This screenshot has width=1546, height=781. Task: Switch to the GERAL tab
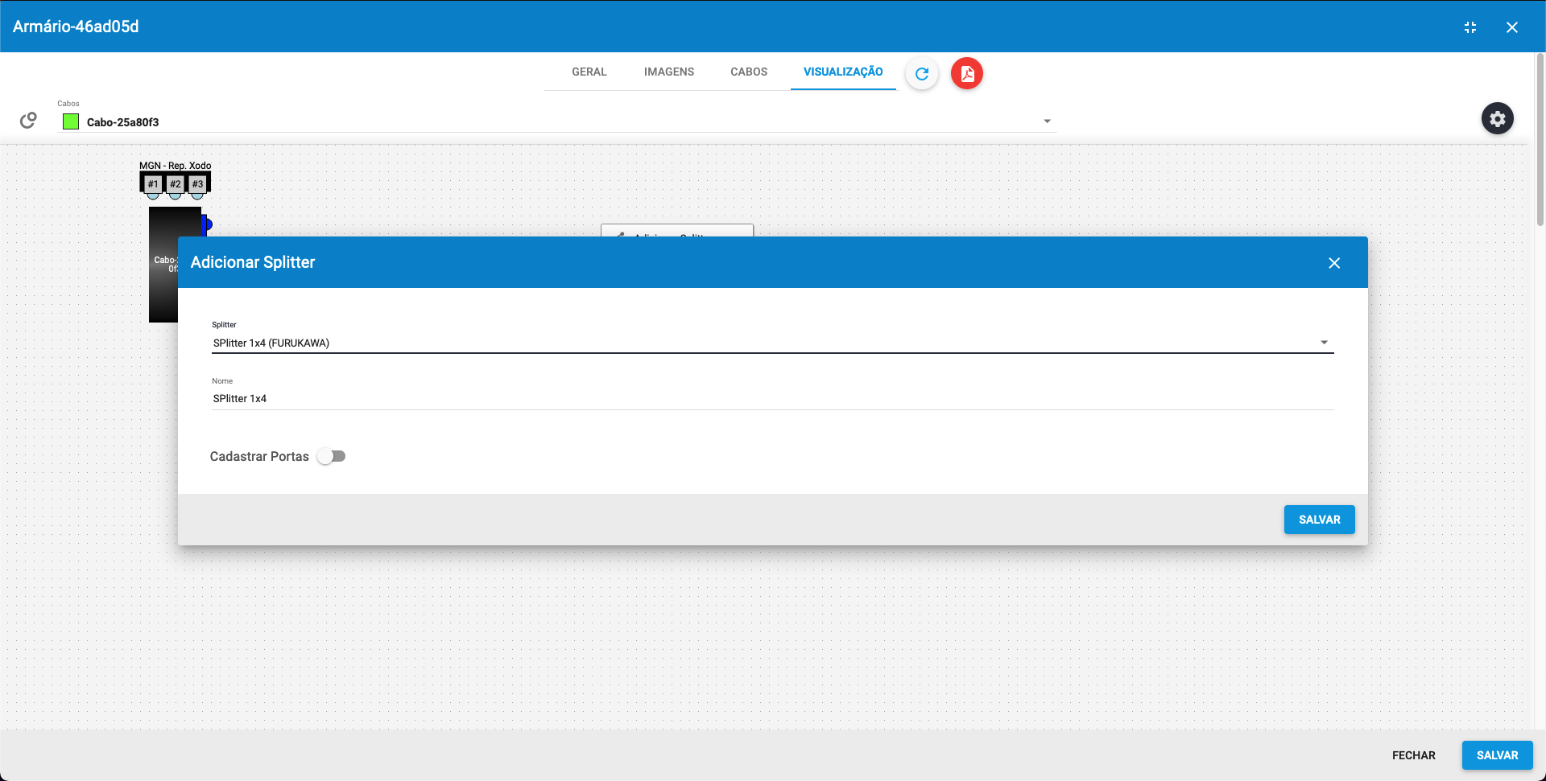[x=589, y=72]
